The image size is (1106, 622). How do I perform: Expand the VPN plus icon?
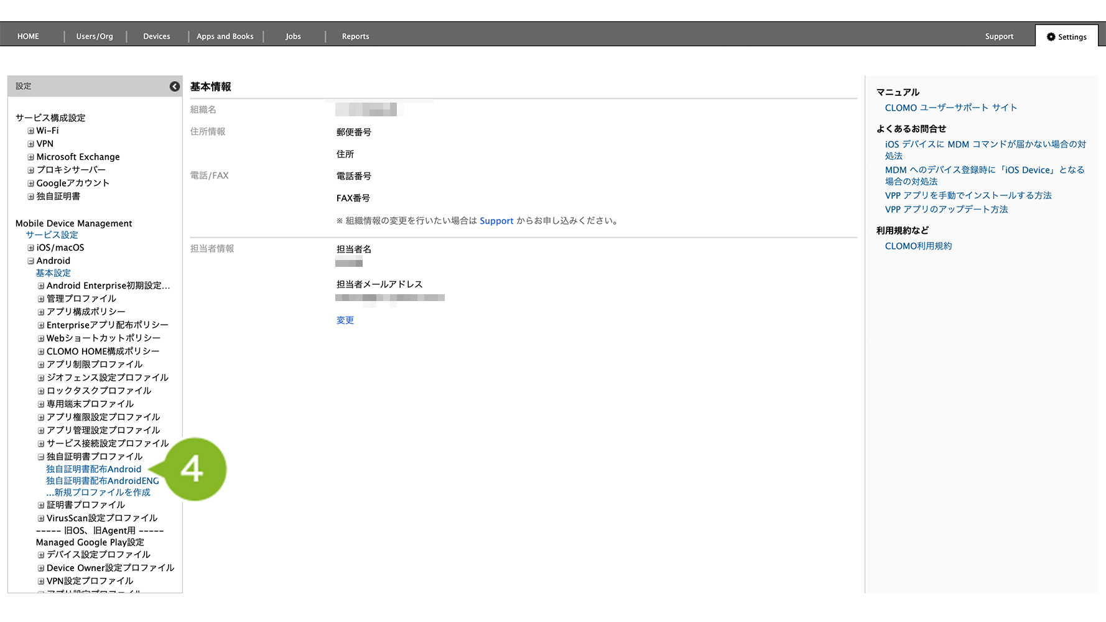click(30, 144)
